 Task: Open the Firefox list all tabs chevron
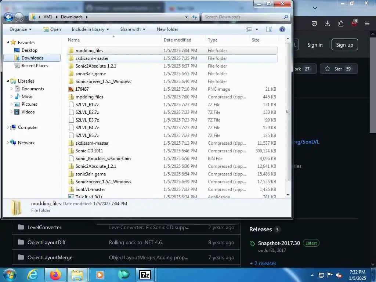pos(315,8)
